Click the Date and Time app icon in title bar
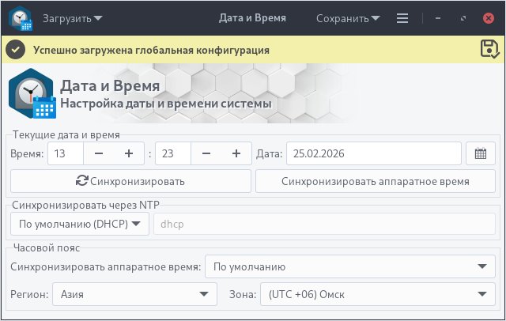506x321 pixels. (x=21, y=18)
